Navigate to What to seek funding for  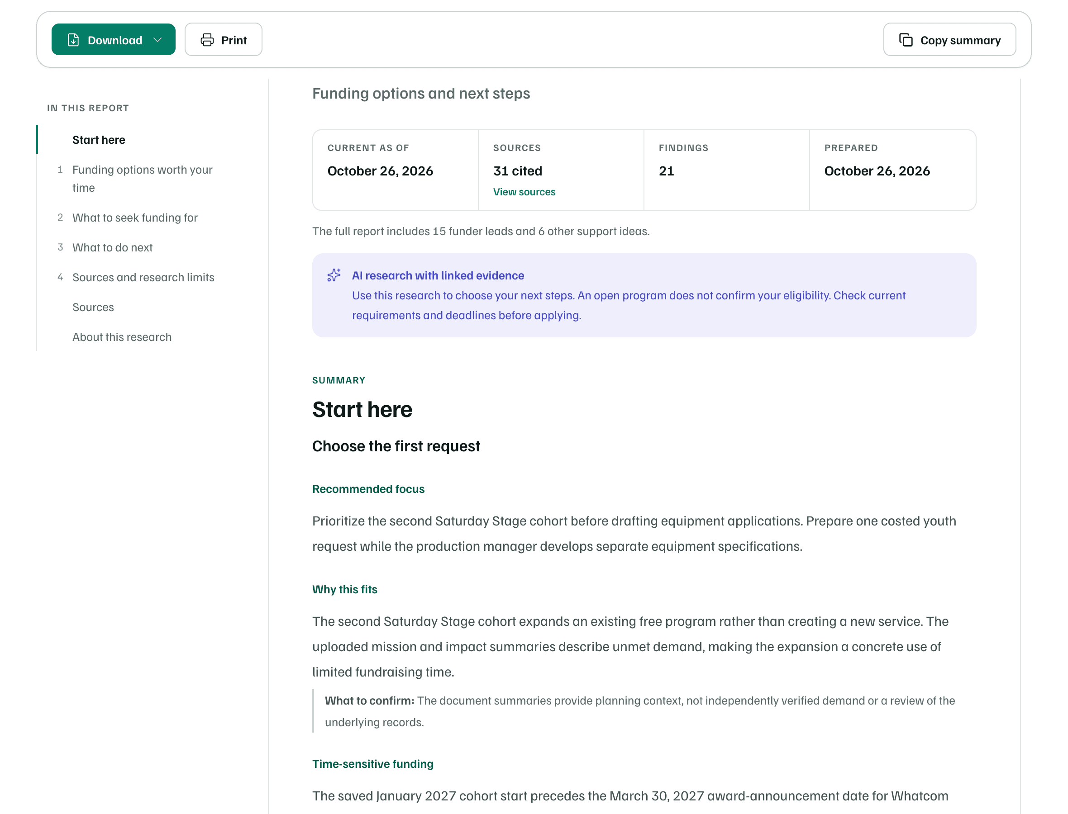point(135,218)
